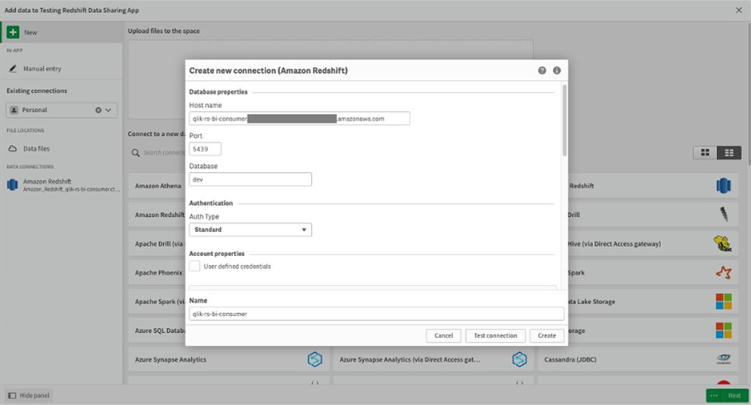Click the Hide panel icon
This screenshot has width=751, height=405.
pos(12,395)
